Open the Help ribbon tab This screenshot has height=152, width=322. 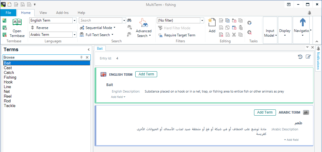point(81,12)
